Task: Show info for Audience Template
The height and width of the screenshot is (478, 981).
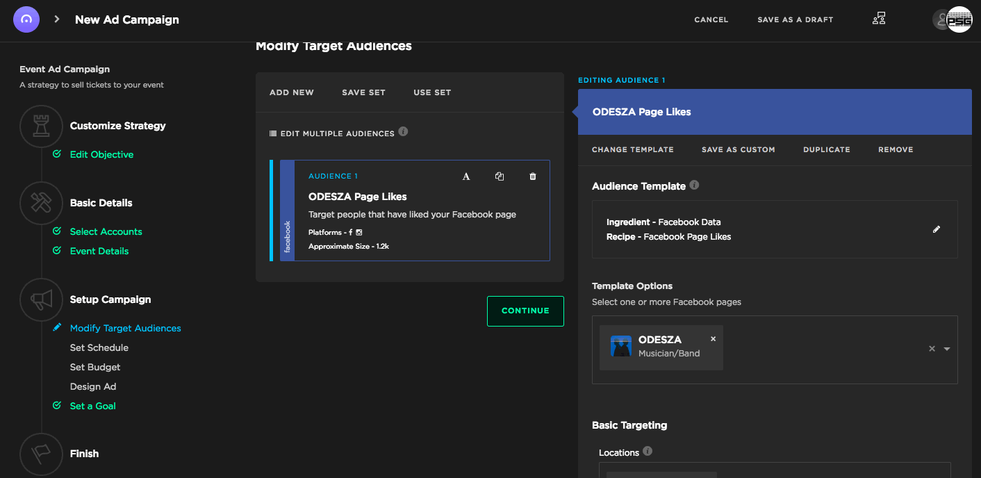Action: coord(695,186)
